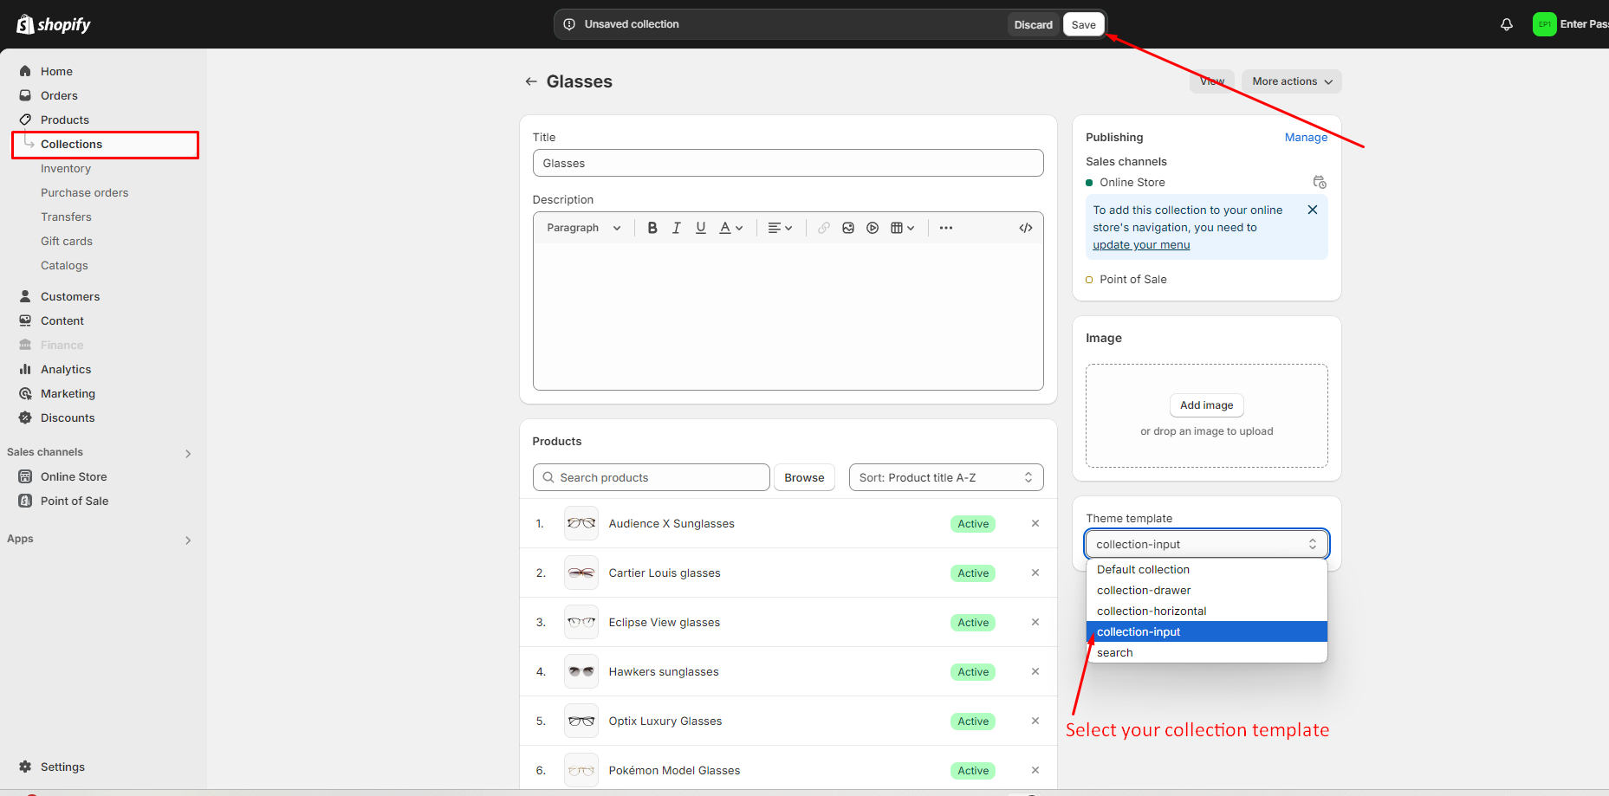Viewport: 1609px width, 796px height.
Task: Open Hawkers sunglasses thumbnail
Action: (581, 671)
